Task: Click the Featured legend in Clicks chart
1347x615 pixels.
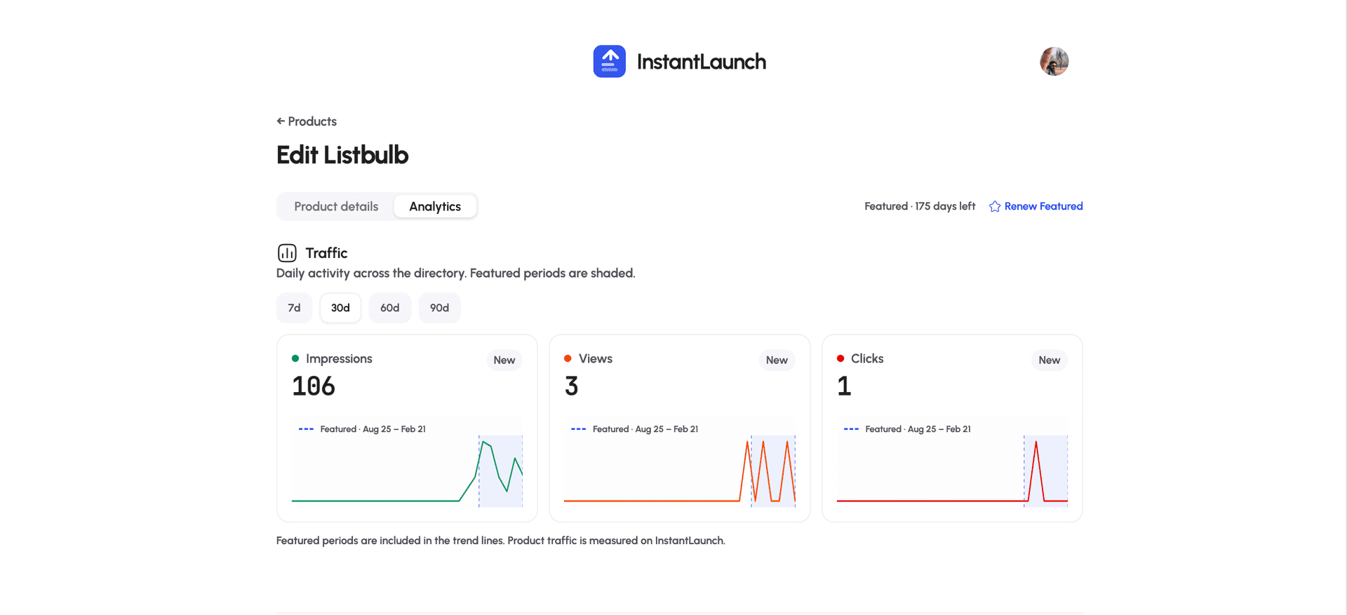Action: click(907, 429)
